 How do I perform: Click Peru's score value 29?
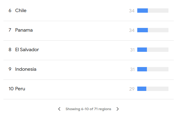pos(132,89)
